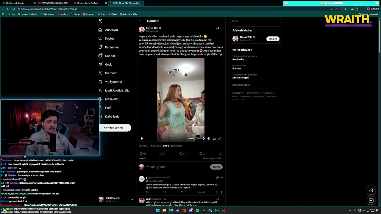Open more options on seymikommm reply
Screen dimensions: 381x214
pos(221,177)
